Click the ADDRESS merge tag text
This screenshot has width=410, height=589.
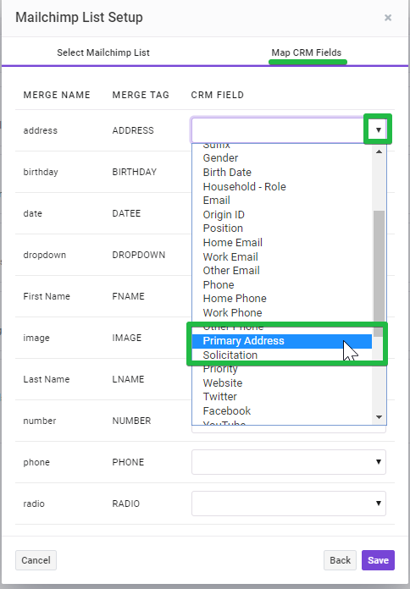pos(133,130)
